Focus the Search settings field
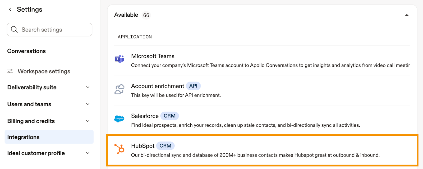 coord(53,30)
